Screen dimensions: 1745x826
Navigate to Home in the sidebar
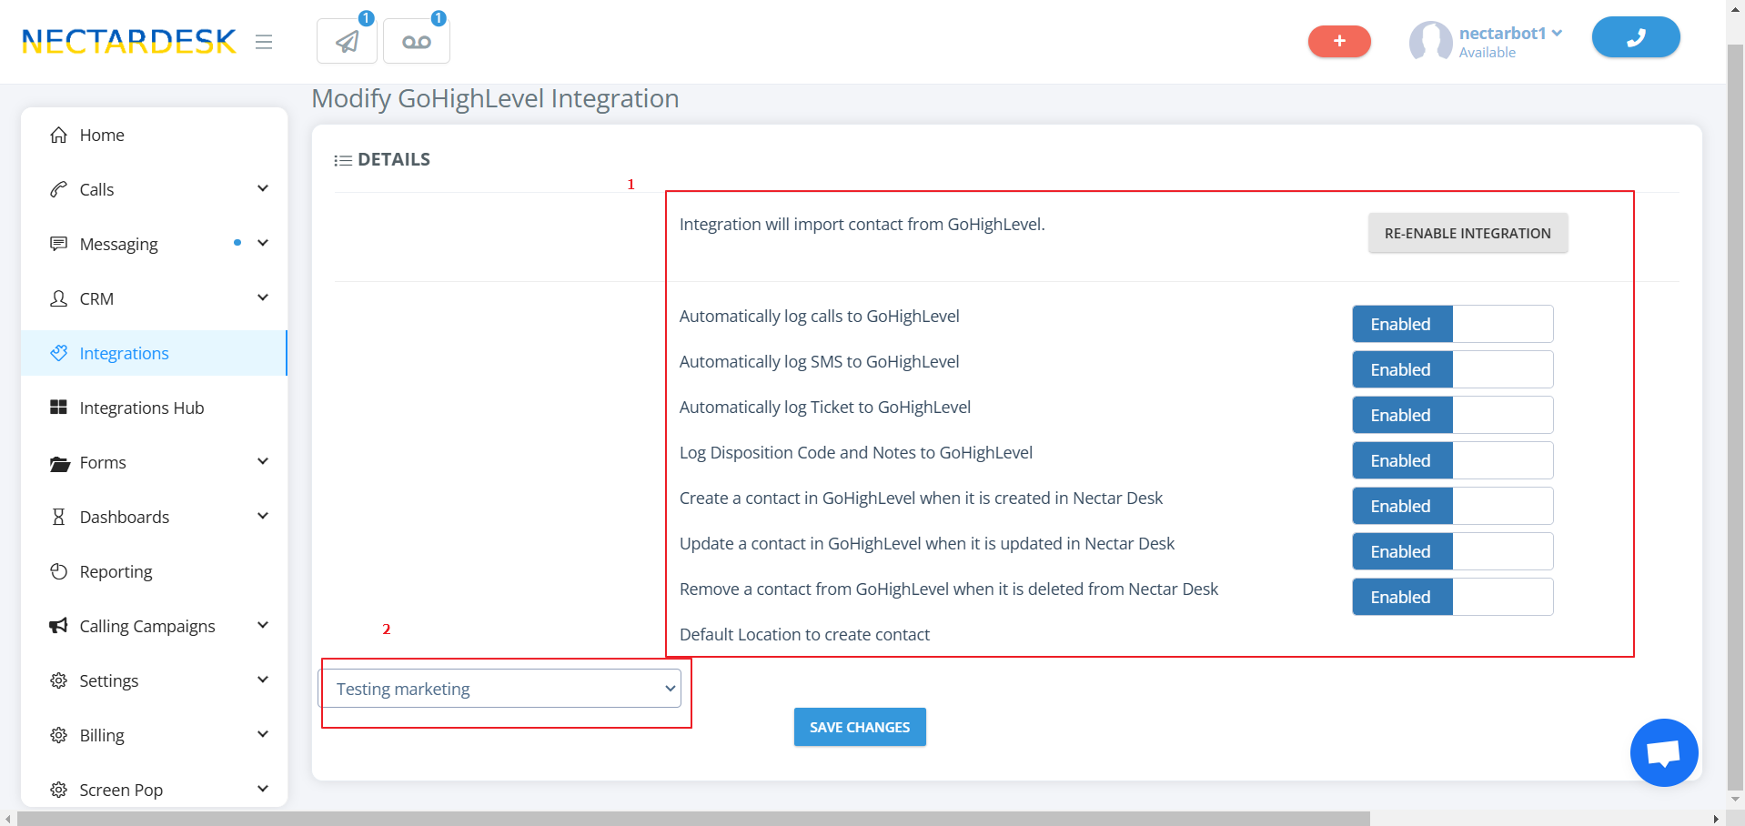tap(101, 135)
